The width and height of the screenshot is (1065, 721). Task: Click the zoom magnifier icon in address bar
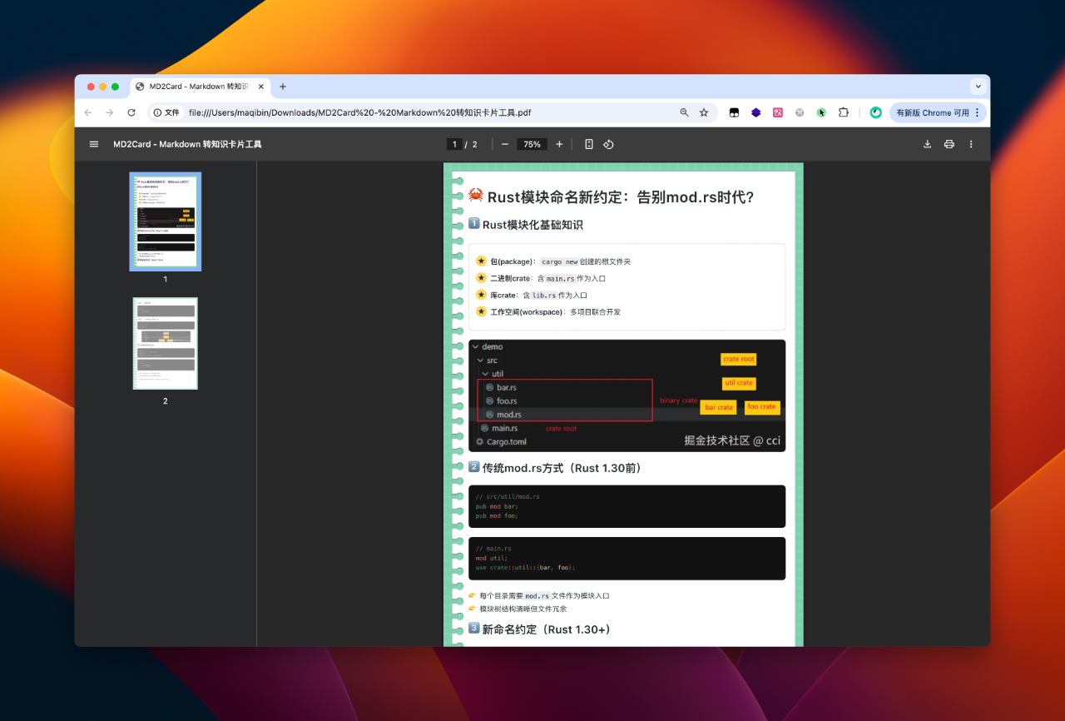[x=685, y=112]
